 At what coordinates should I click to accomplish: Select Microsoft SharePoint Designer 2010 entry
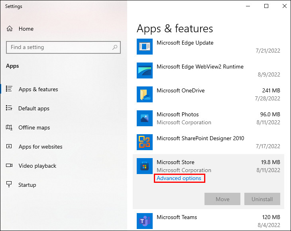tap(208, 142)
